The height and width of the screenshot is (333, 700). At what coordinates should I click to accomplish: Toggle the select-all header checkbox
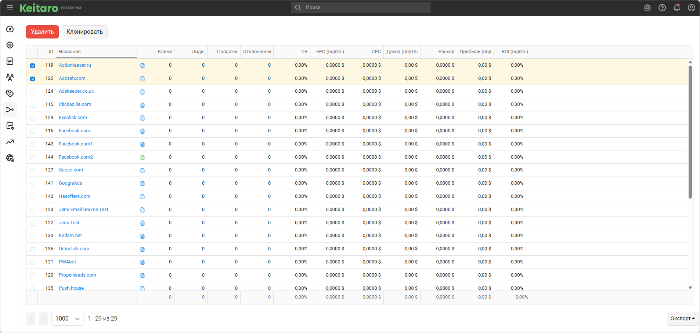pyautogui.click(x=32, y=52)
